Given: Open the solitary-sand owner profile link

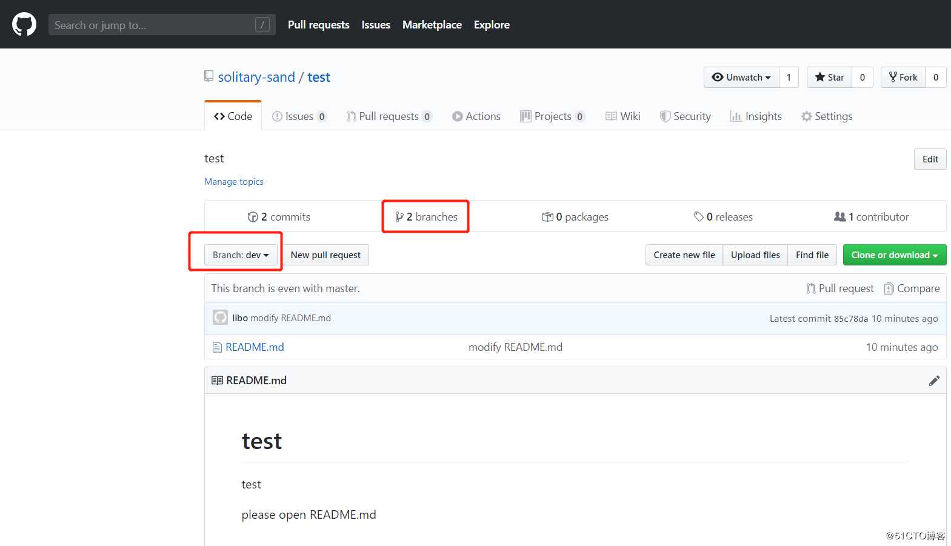Looking at the screenshot, I should click(256, 77).
